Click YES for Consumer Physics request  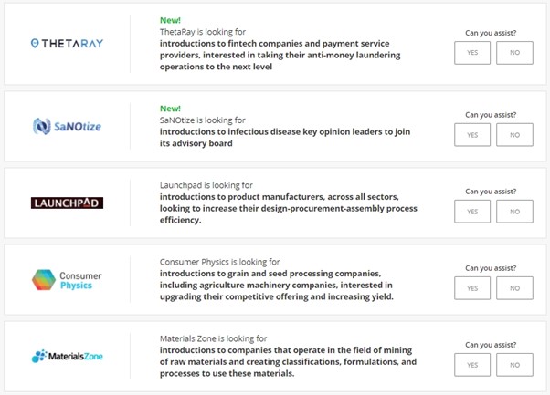coord(472,288)
